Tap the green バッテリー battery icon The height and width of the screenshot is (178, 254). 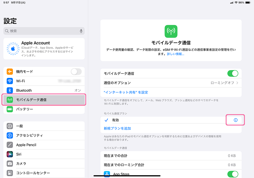click(10, 109)
